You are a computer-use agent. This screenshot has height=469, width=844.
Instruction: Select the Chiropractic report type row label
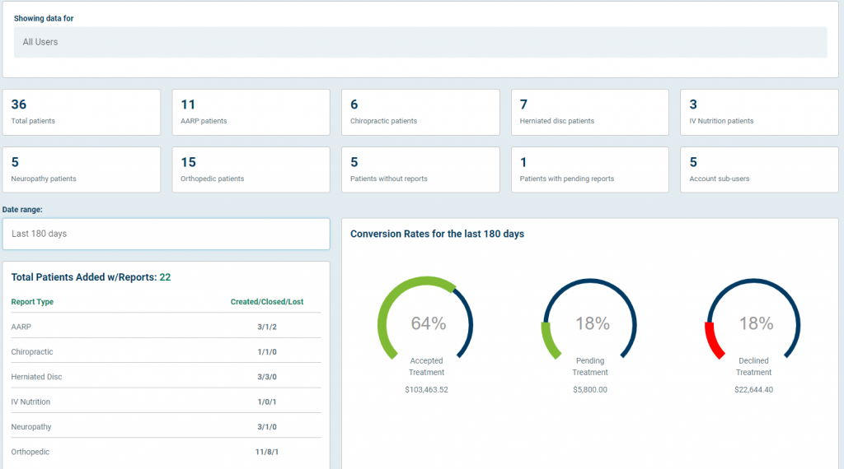point(32,352)
